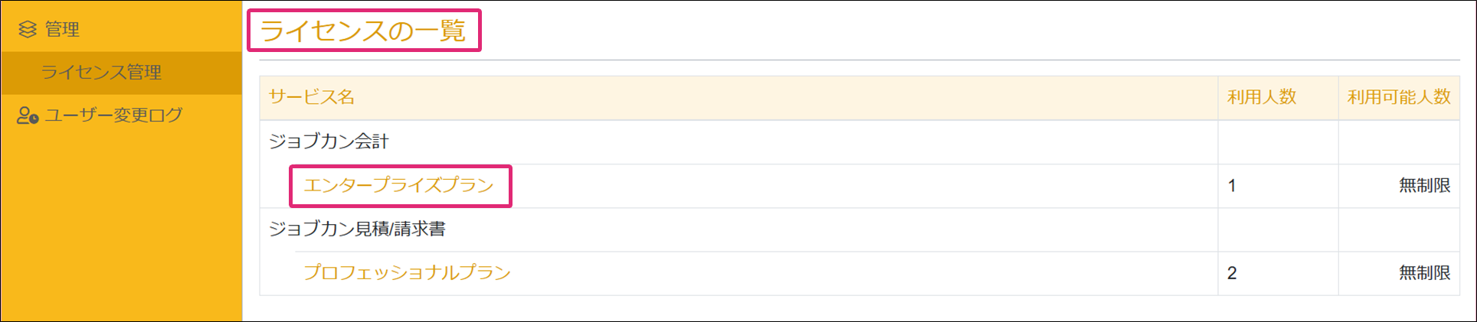Click user count 2 for プロフェッショナルプラン
The height and width of the screenshot is (322, 1477).
1232,274
